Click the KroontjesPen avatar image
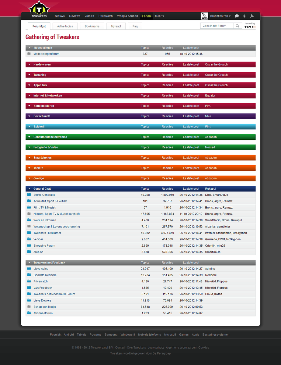 (205, 16)
